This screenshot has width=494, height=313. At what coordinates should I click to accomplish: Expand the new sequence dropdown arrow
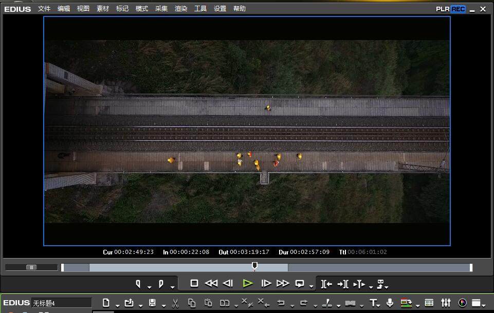point(118,305)
